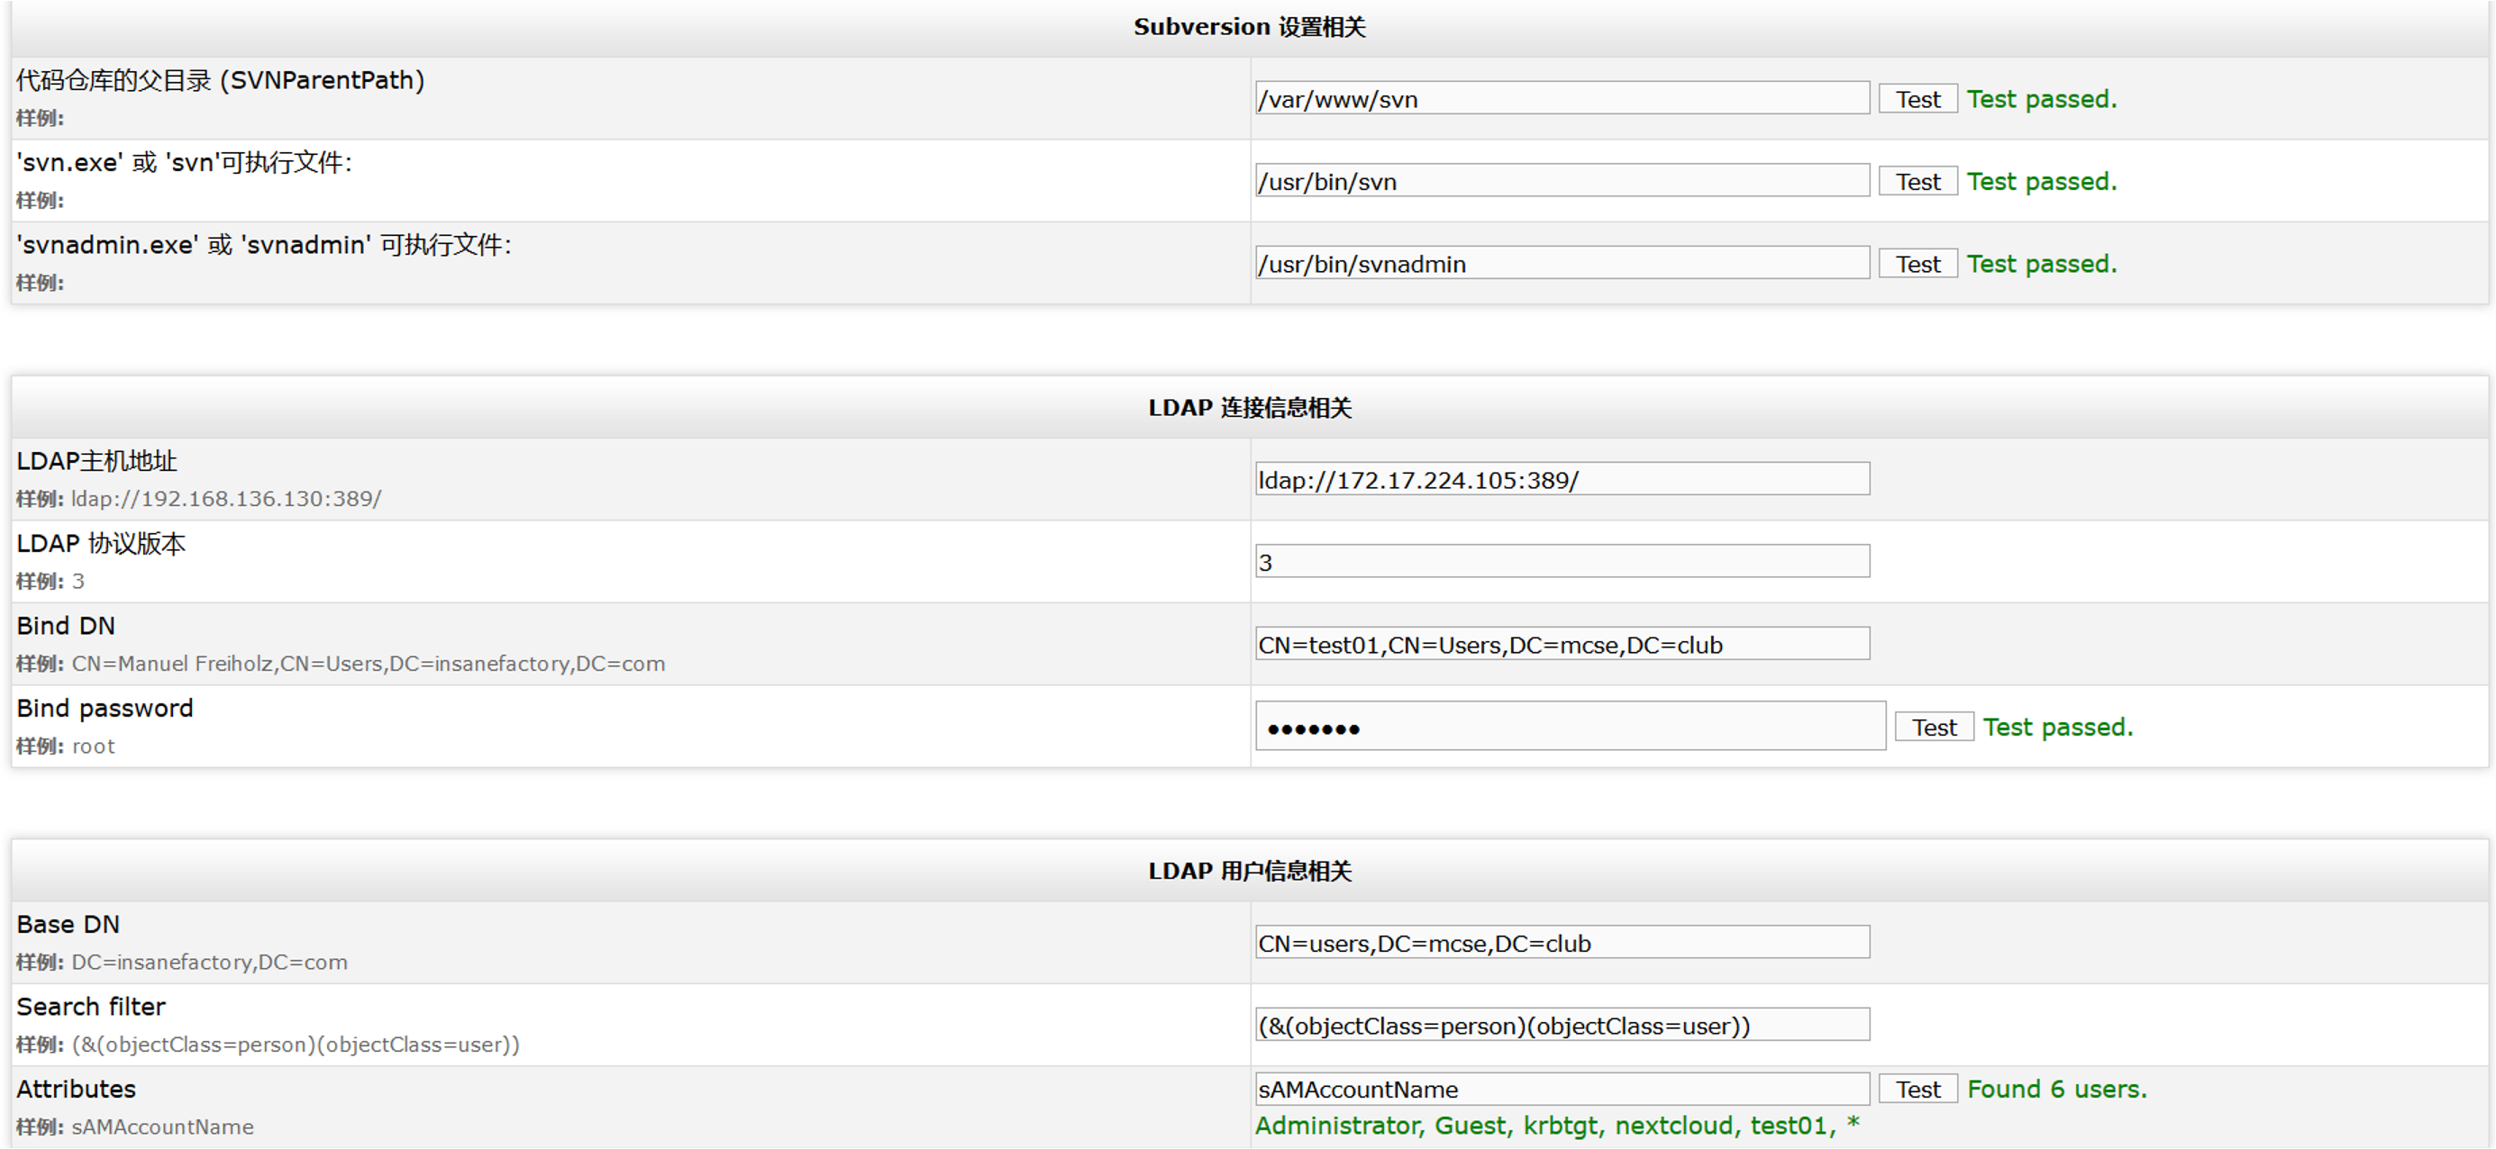Focus the SVNParentPath input /var/www/svn
Screen dimensions: 2496x1149
(x=1562, y=99)
